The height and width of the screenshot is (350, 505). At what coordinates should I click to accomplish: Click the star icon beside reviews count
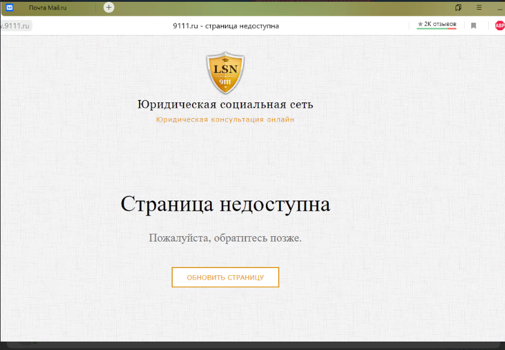[x=420, y=24]
